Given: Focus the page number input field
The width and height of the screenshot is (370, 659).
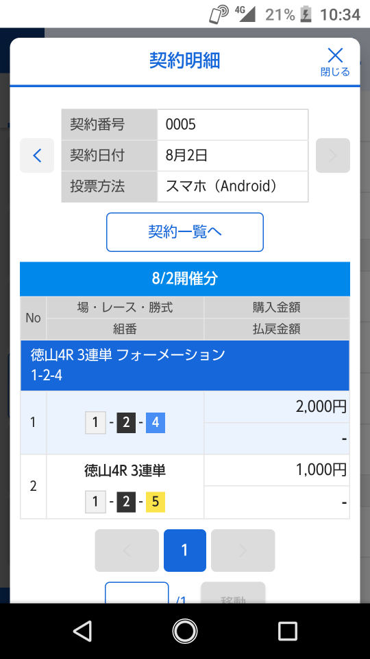Looking at the screenshot, I should [137, 593].
